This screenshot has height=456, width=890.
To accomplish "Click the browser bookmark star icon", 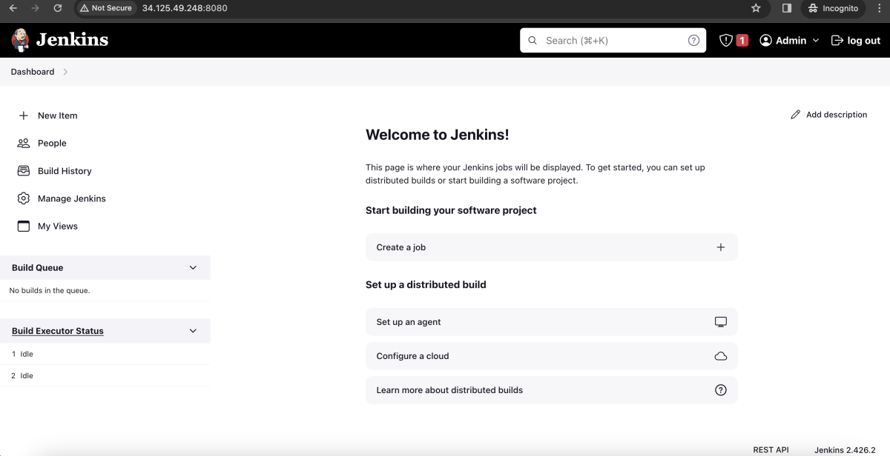I will [x=756, y=8].
